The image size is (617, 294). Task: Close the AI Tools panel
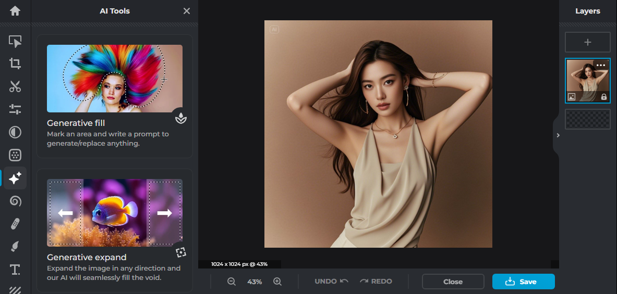187,11
